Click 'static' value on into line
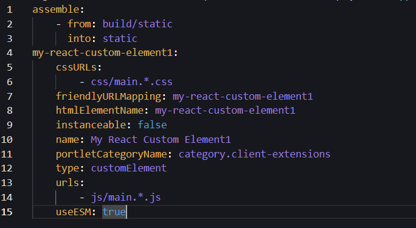Screen dimensions: 416x228 coord(120,39)
